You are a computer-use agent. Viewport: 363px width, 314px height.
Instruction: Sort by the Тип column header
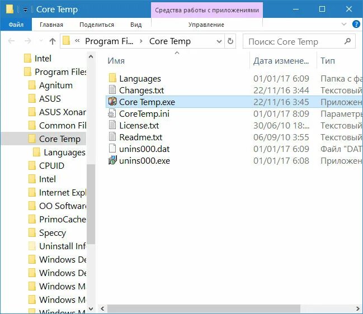click(328, 61)
